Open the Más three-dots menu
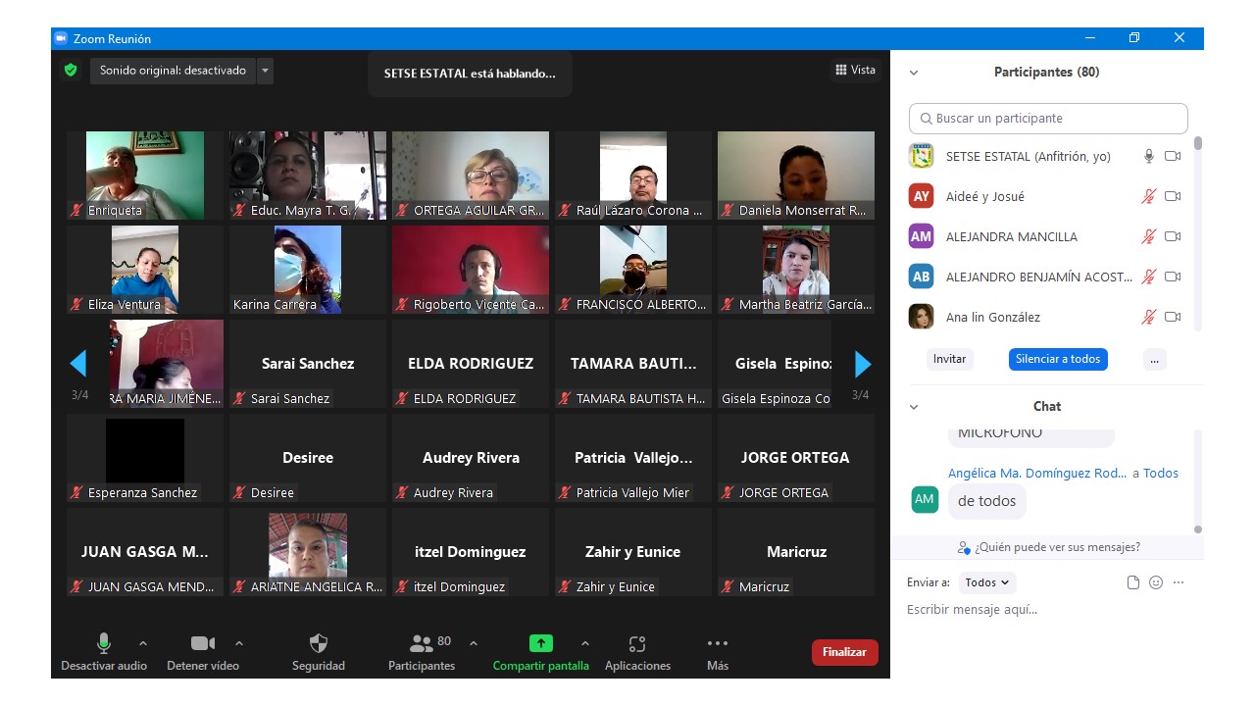The width and height of the screenshot is (1255, 706). (718, 653)
